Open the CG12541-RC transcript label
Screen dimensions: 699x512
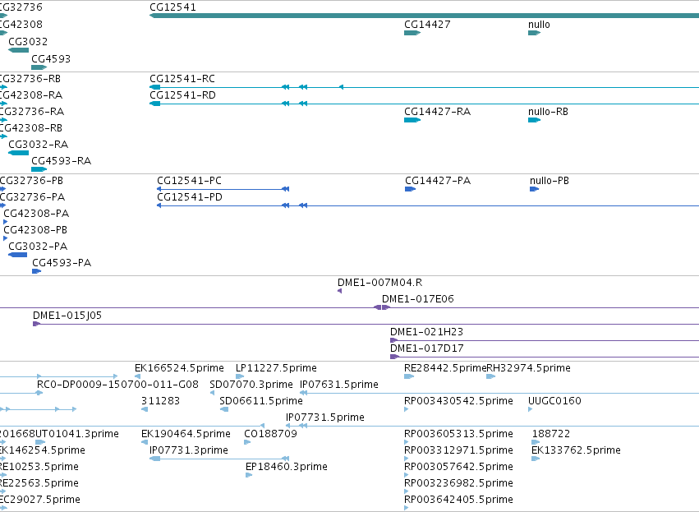pos(182,79)
